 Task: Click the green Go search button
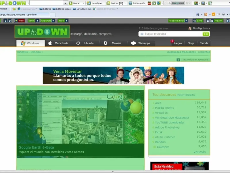point(206,34)
